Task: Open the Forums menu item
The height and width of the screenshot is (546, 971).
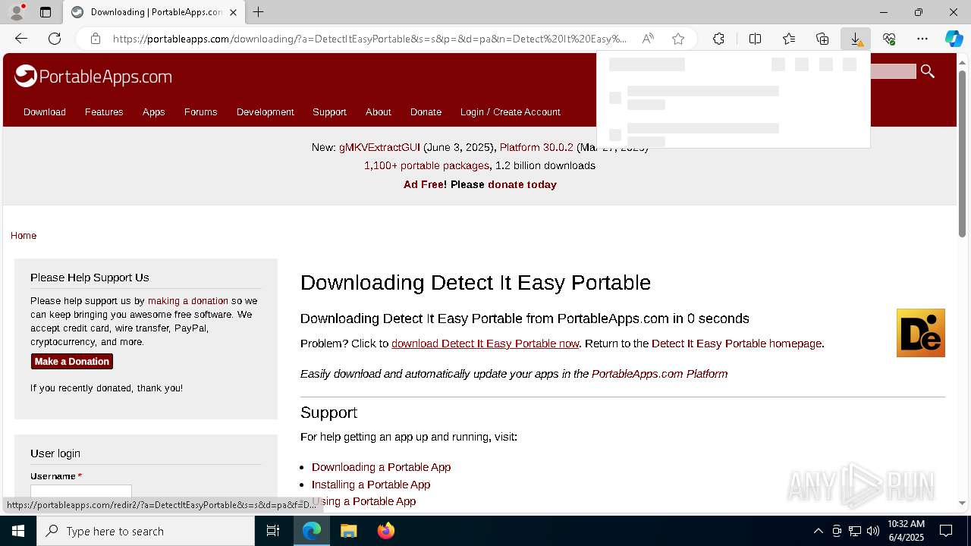Action: (200, 111)
